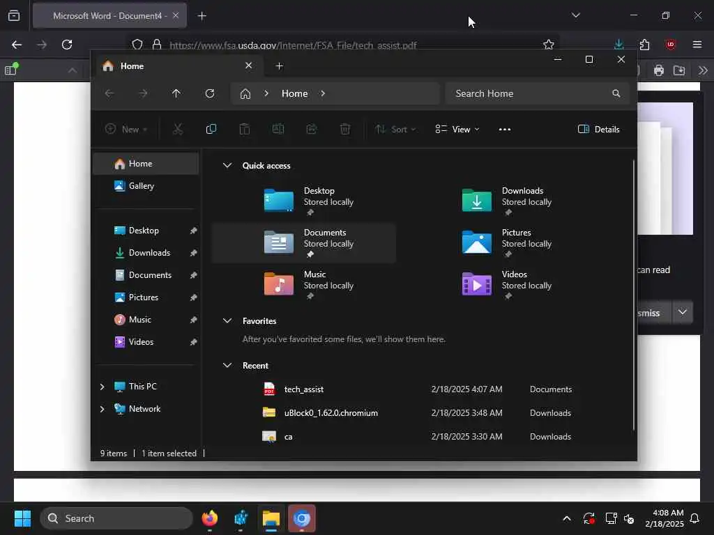Refresh the Explorer Home view

pos(210,93)
